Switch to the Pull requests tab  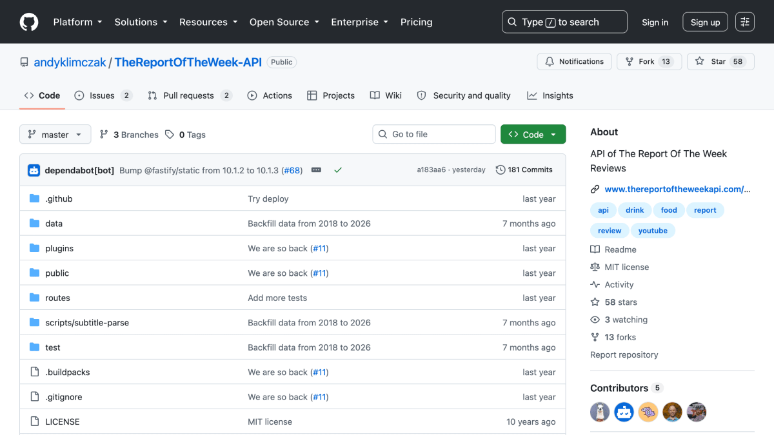[190, 95]
